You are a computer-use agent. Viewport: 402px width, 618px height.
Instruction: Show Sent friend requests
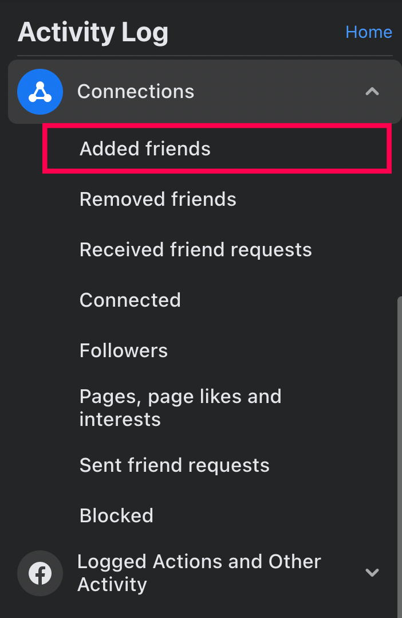coord(175,465)
